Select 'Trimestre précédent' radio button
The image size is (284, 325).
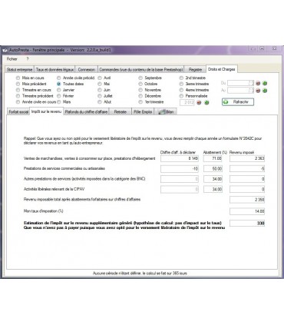tap(18, 96)
